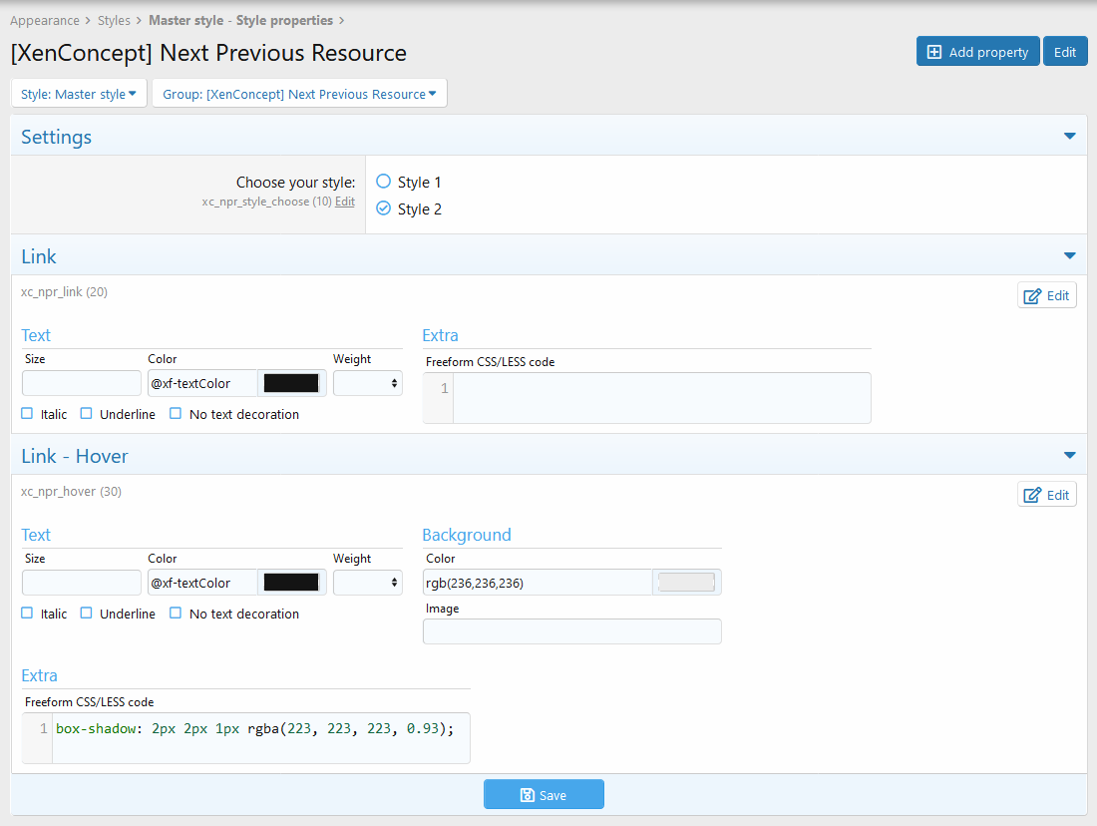
Task: Toggle Underline checkbox in Link - Hover
Action: pyautogui.click(x=86, y=614)
